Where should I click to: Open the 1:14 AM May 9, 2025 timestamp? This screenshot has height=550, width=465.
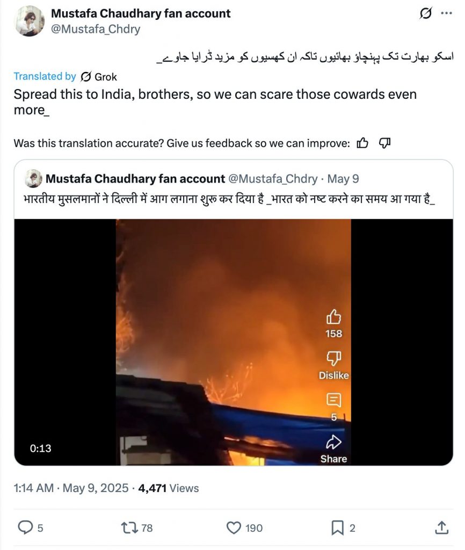[x=71, y=488]
